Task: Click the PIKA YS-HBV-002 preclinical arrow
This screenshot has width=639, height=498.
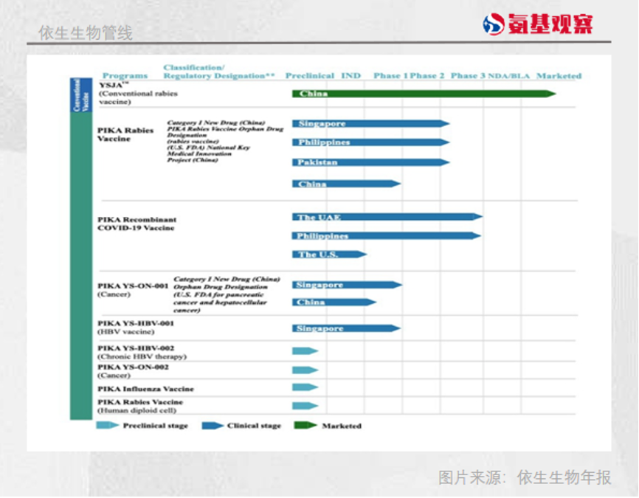Action: [305, 351]
